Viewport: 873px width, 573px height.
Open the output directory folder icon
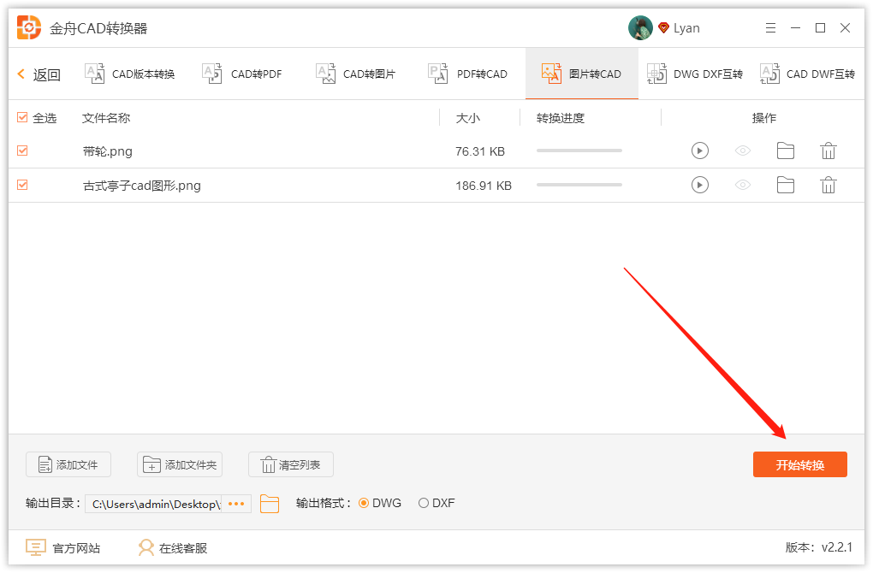tap(270, 504)
